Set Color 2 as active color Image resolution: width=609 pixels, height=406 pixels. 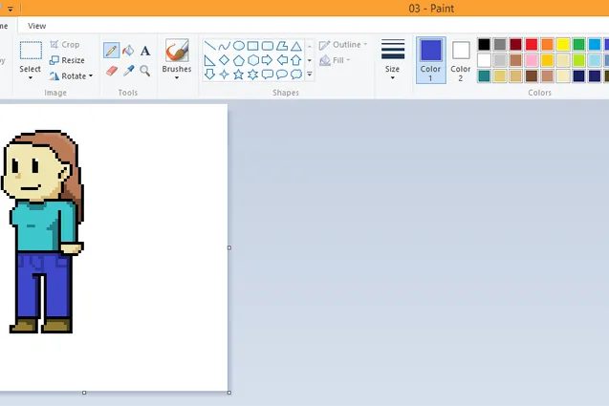(461, 60)
